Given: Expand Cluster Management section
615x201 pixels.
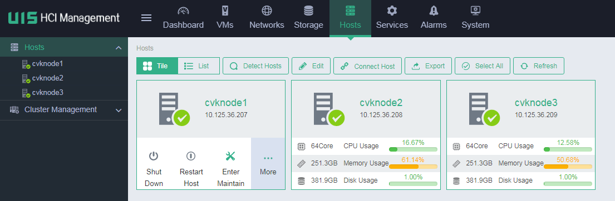Looking at the screenshot, I should (x=119, y=110).
